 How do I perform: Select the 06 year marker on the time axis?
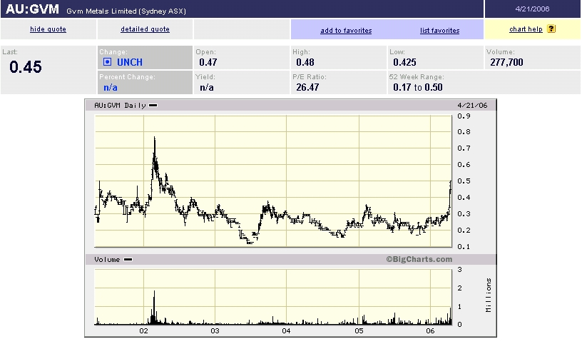[431, 332]
